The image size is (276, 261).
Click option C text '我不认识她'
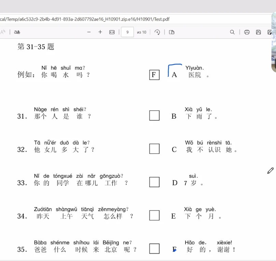(209, 150)
